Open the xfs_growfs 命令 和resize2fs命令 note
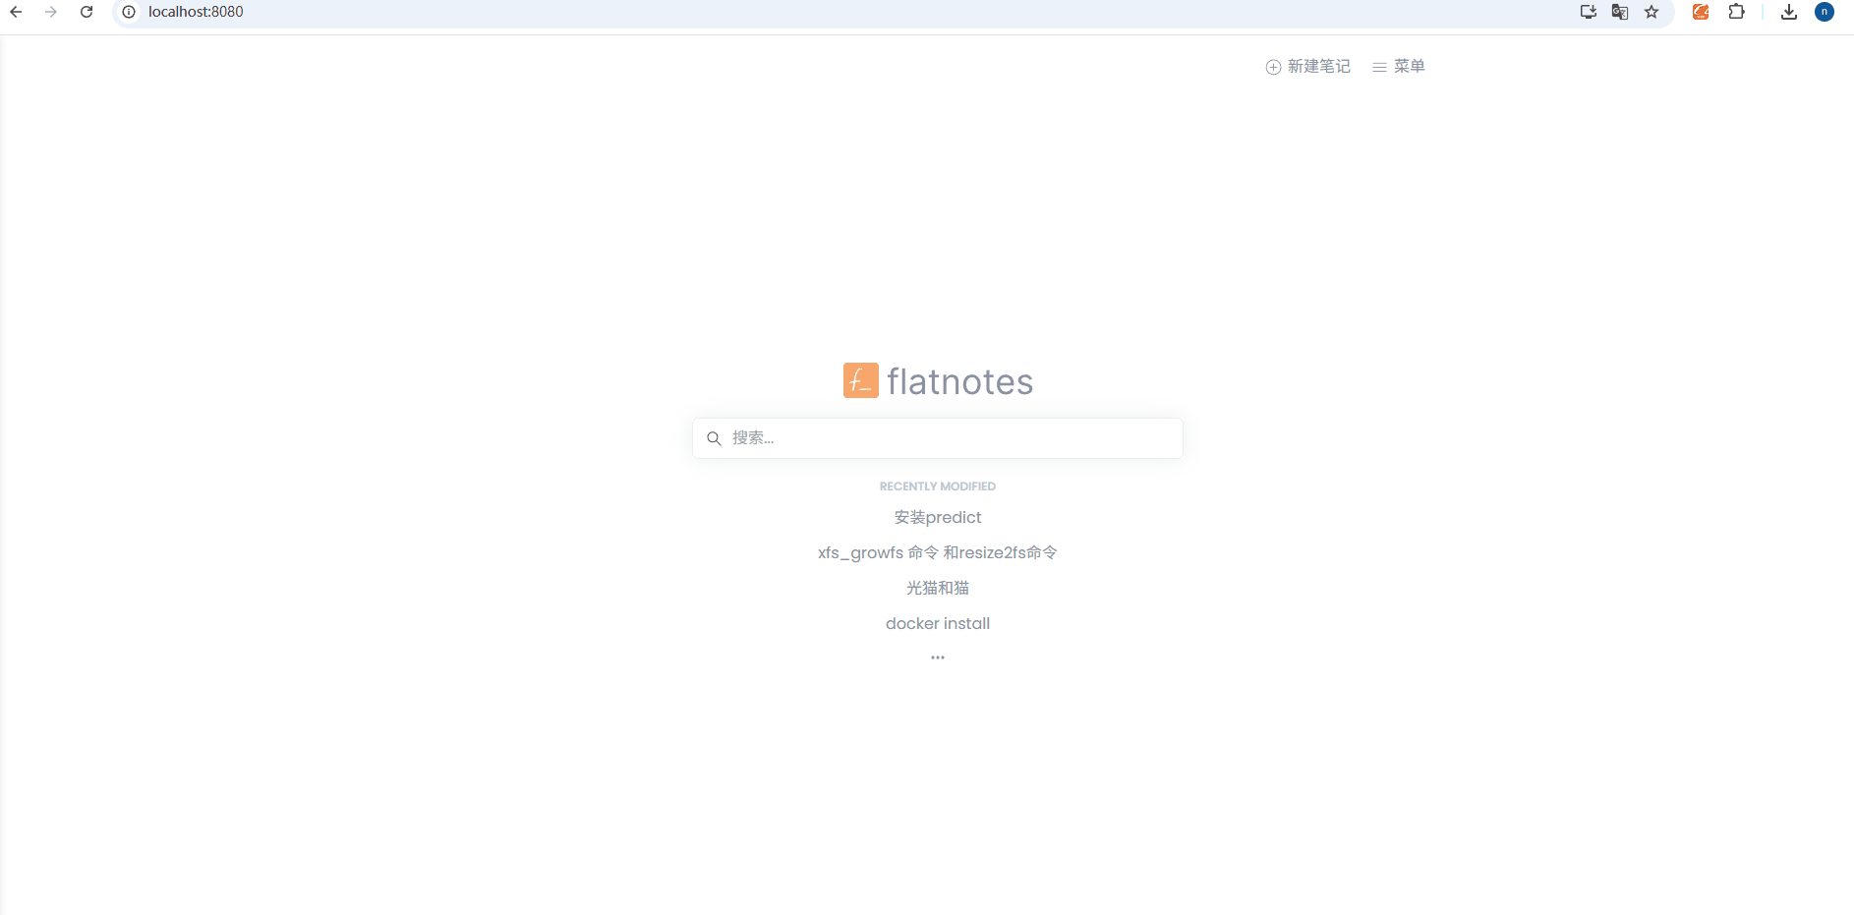 937,552
